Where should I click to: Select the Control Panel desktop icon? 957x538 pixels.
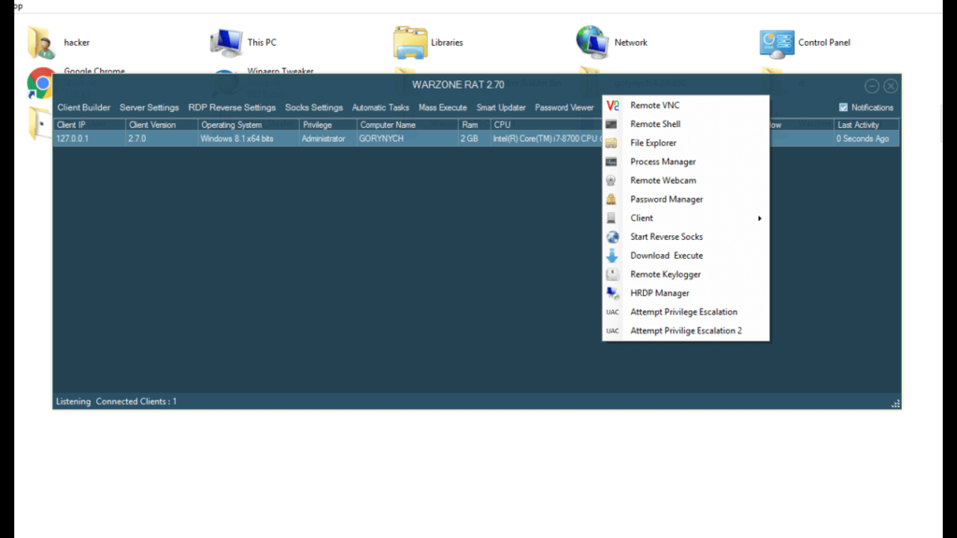777,43
